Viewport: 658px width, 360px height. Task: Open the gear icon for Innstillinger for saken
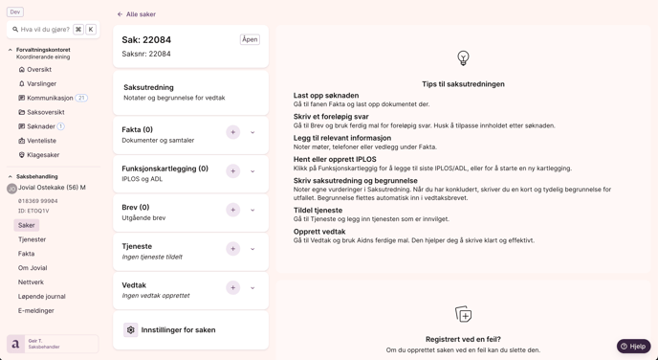[130, 330]
